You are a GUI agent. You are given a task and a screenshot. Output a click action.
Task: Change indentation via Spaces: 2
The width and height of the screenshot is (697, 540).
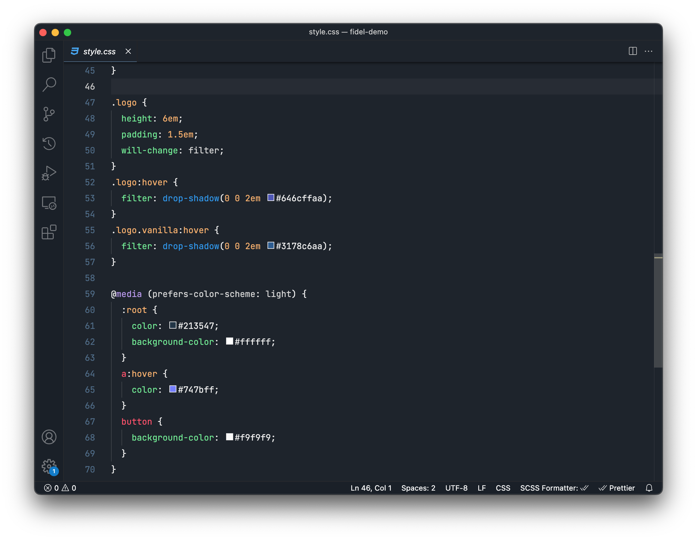tap(418, 488)
